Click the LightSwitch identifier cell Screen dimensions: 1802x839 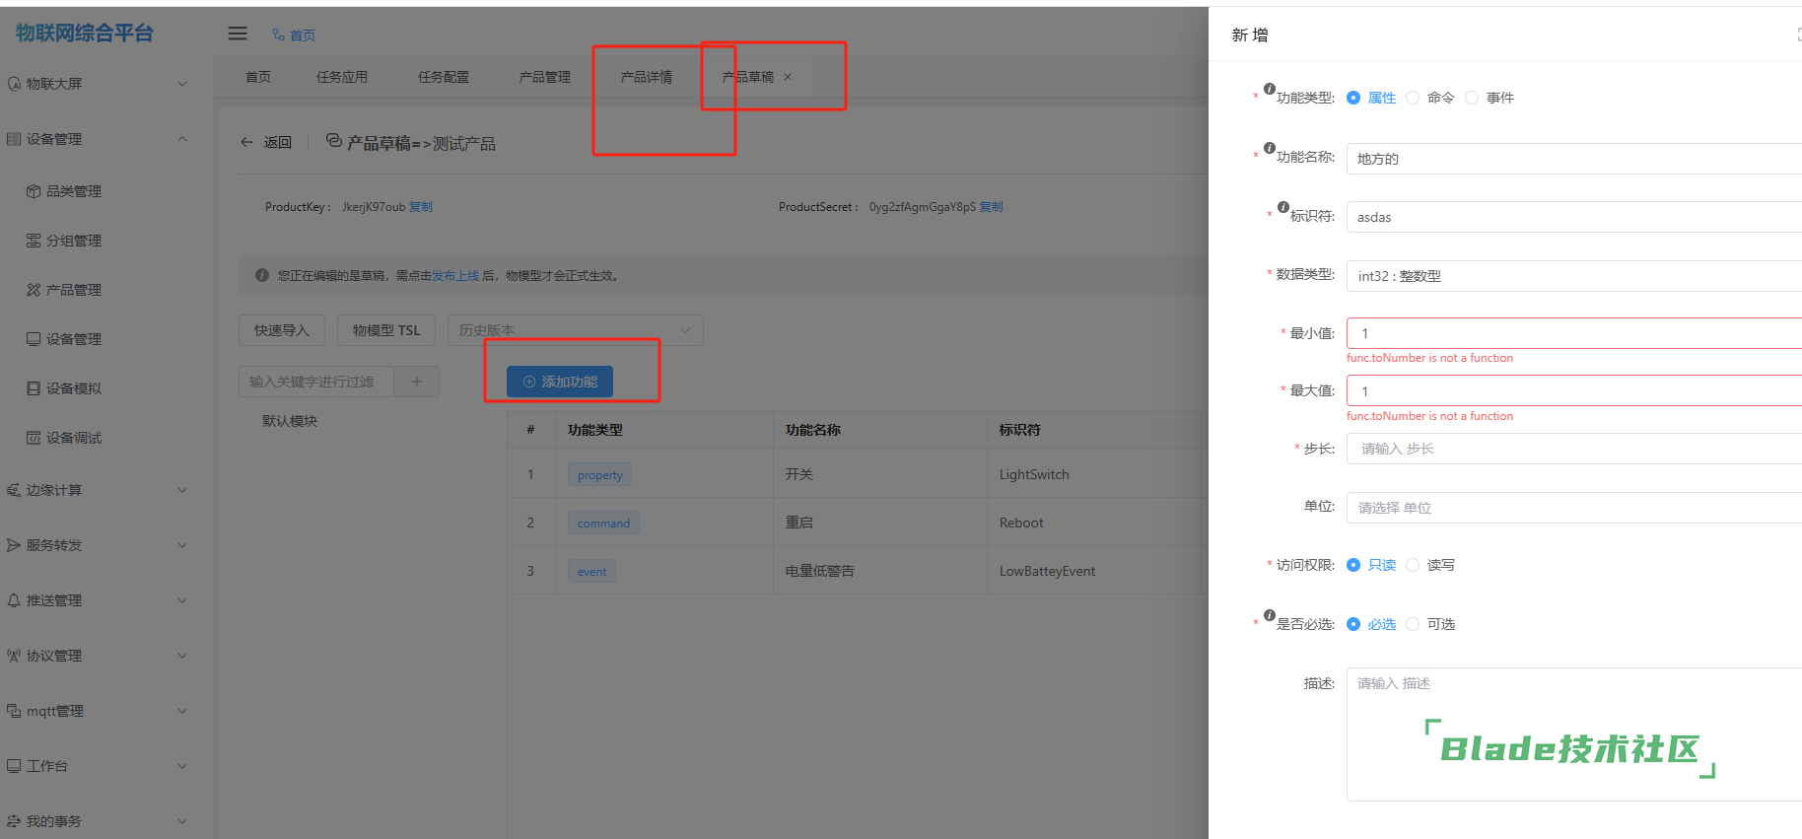coord(1034,474)
